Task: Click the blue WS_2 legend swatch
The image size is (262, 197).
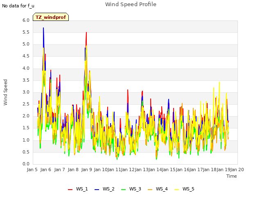Action: coord(97,189)
